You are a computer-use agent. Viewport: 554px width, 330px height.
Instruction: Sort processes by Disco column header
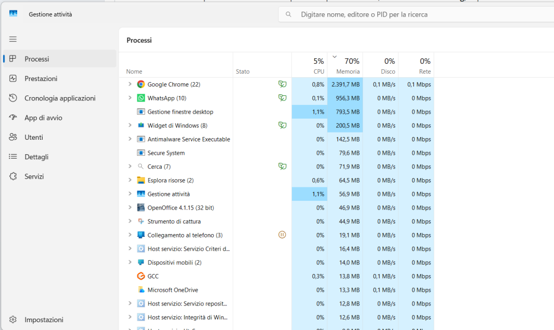[381, 65]
